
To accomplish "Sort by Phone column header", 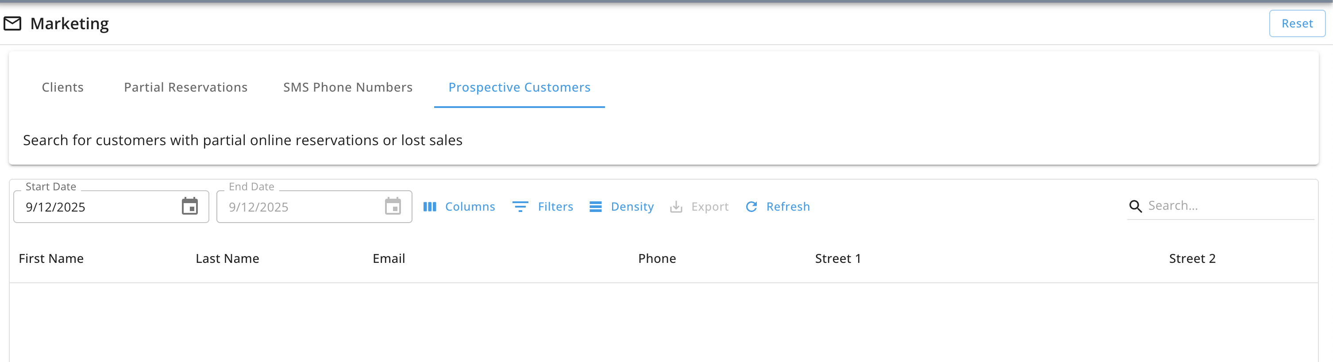I will [657, 258].
